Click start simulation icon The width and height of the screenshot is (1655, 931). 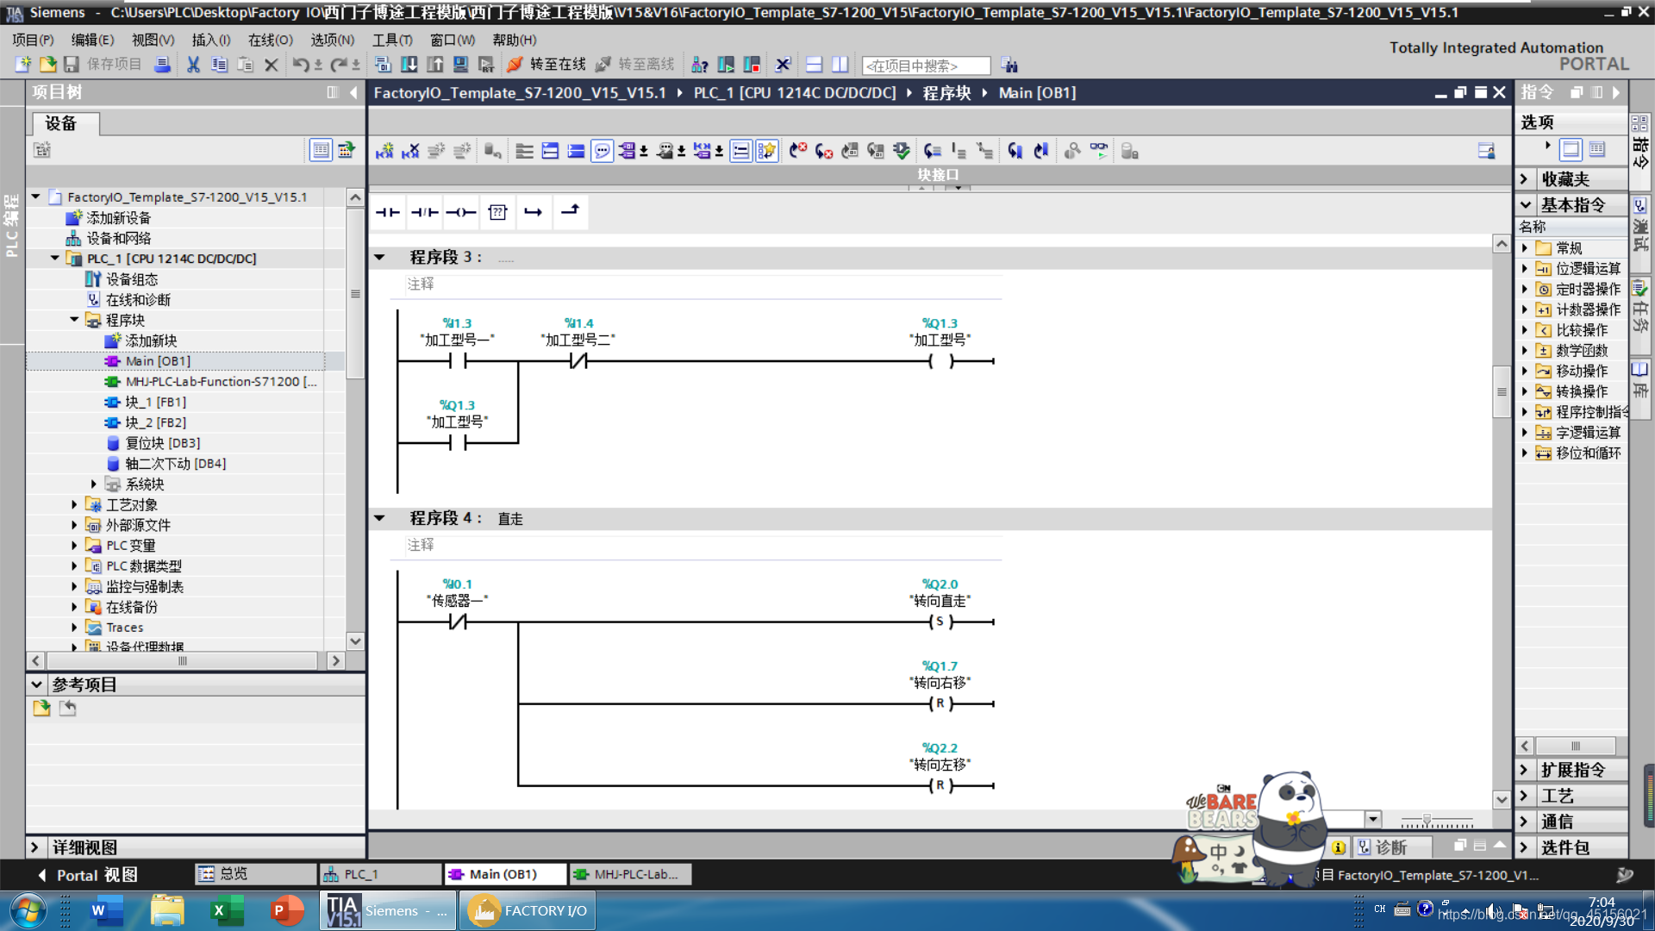tap(461, 65)
